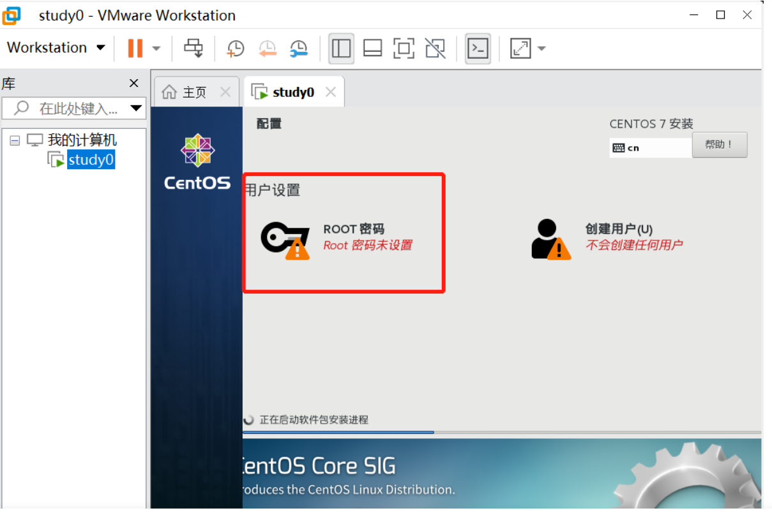Click the VMware Workstation title icon

[x=12, y=15]
